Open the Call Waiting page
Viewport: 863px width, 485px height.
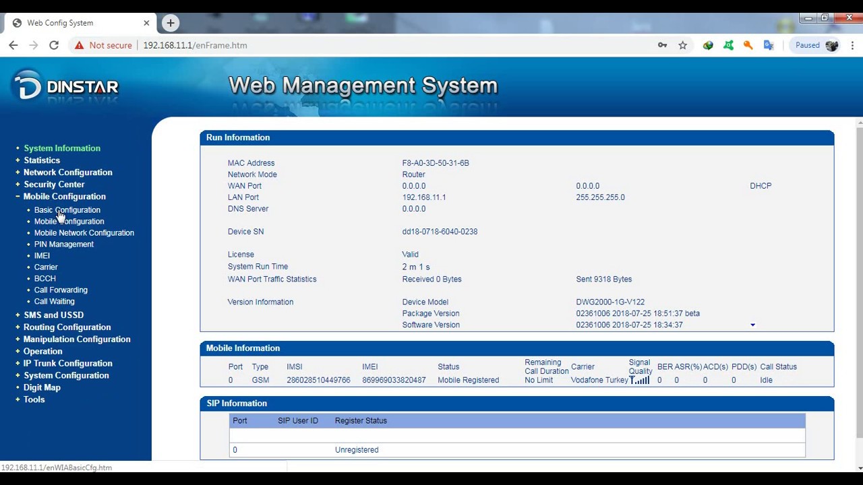55,302
